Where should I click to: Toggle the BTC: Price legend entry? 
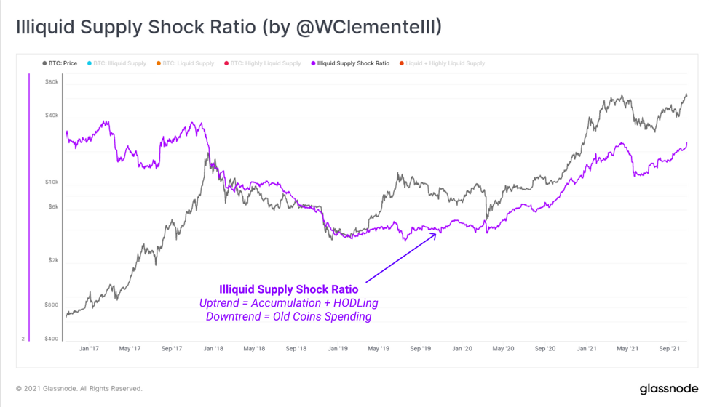click(x=60, y=63)
